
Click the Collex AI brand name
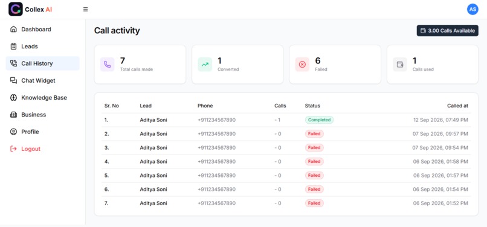pos(39,10)
